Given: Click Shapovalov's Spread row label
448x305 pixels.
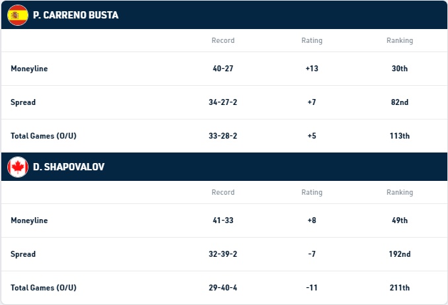Looking at the screenshot, I should click(x=23, y=254).
